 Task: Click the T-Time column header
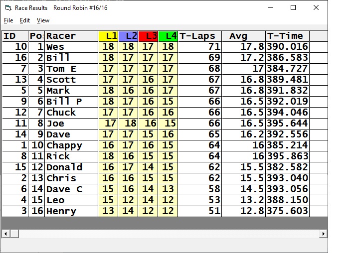tap(287, 36)
